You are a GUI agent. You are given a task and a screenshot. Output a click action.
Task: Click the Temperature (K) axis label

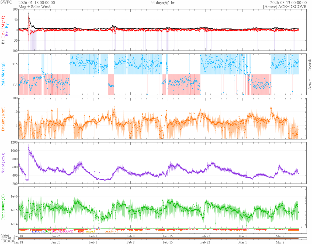click(3, 207)
